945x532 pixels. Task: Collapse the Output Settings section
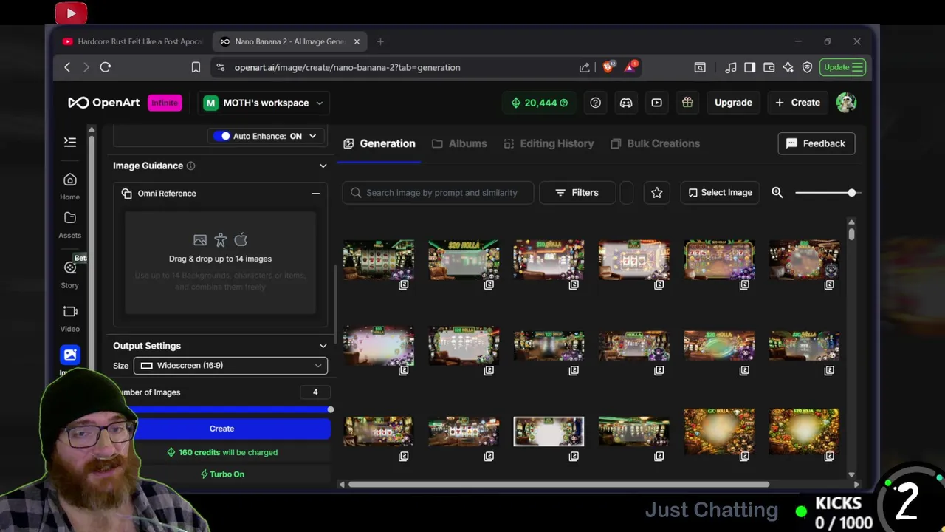click(323, 346)
